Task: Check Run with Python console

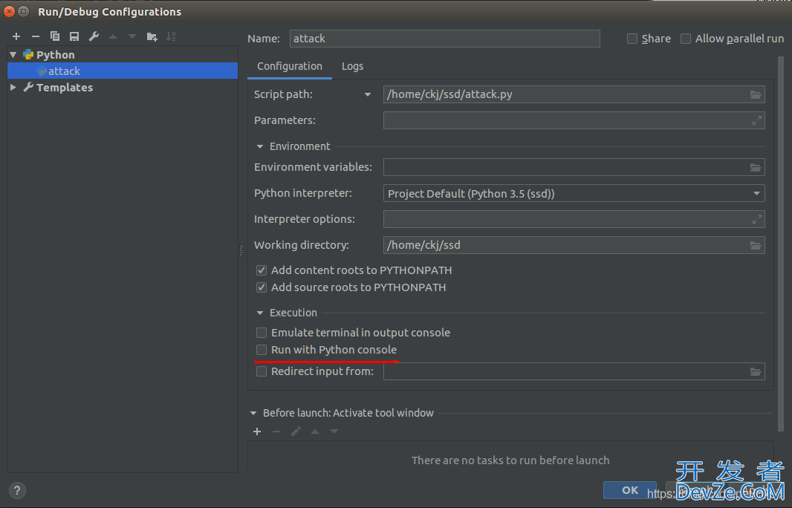Action: coord(261,350)
